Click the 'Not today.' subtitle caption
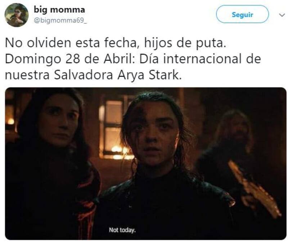This screenshot has width=288, height=245. point(122,230)
